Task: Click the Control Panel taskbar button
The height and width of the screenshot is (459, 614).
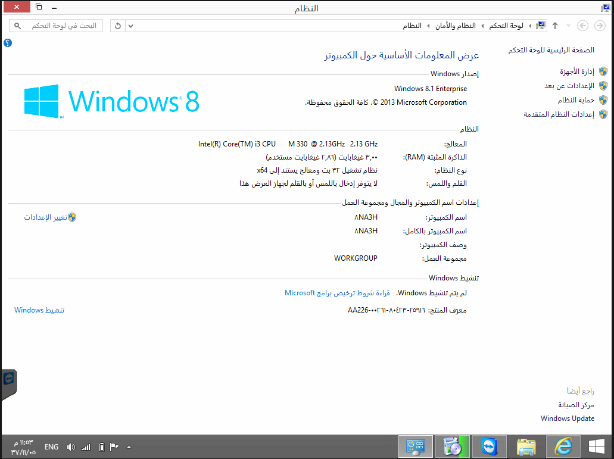Action: (416, 446)
